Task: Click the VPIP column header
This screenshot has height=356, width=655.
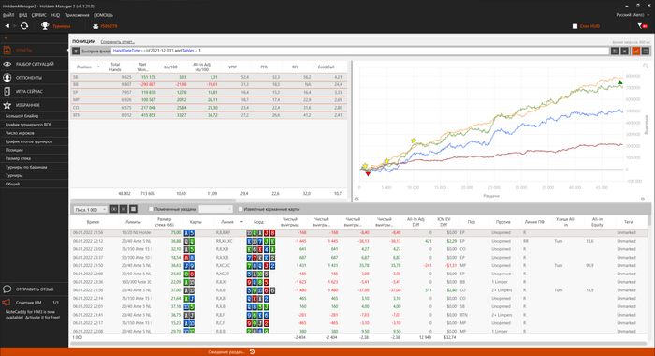Action: click(233, 67)
